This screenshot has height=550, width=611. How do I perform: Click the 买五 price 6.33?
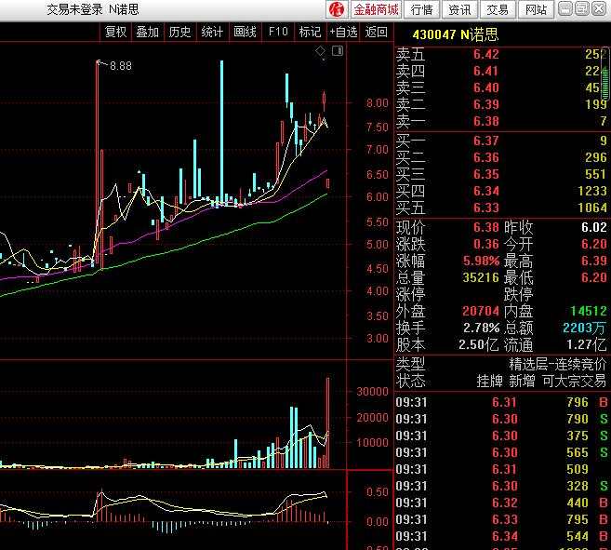click(485, 208)
